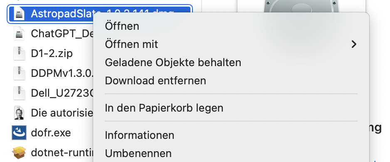Screen dimensions: 390x162
Task: Click the Dell_U2723 zip file icon
Action: click(19, 93)
